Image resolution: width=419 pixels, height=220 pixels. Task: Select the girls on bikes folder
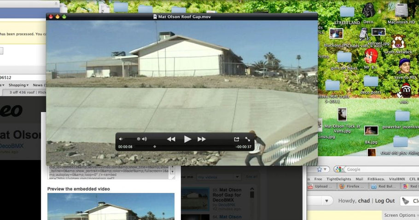(x=344, y=58)
